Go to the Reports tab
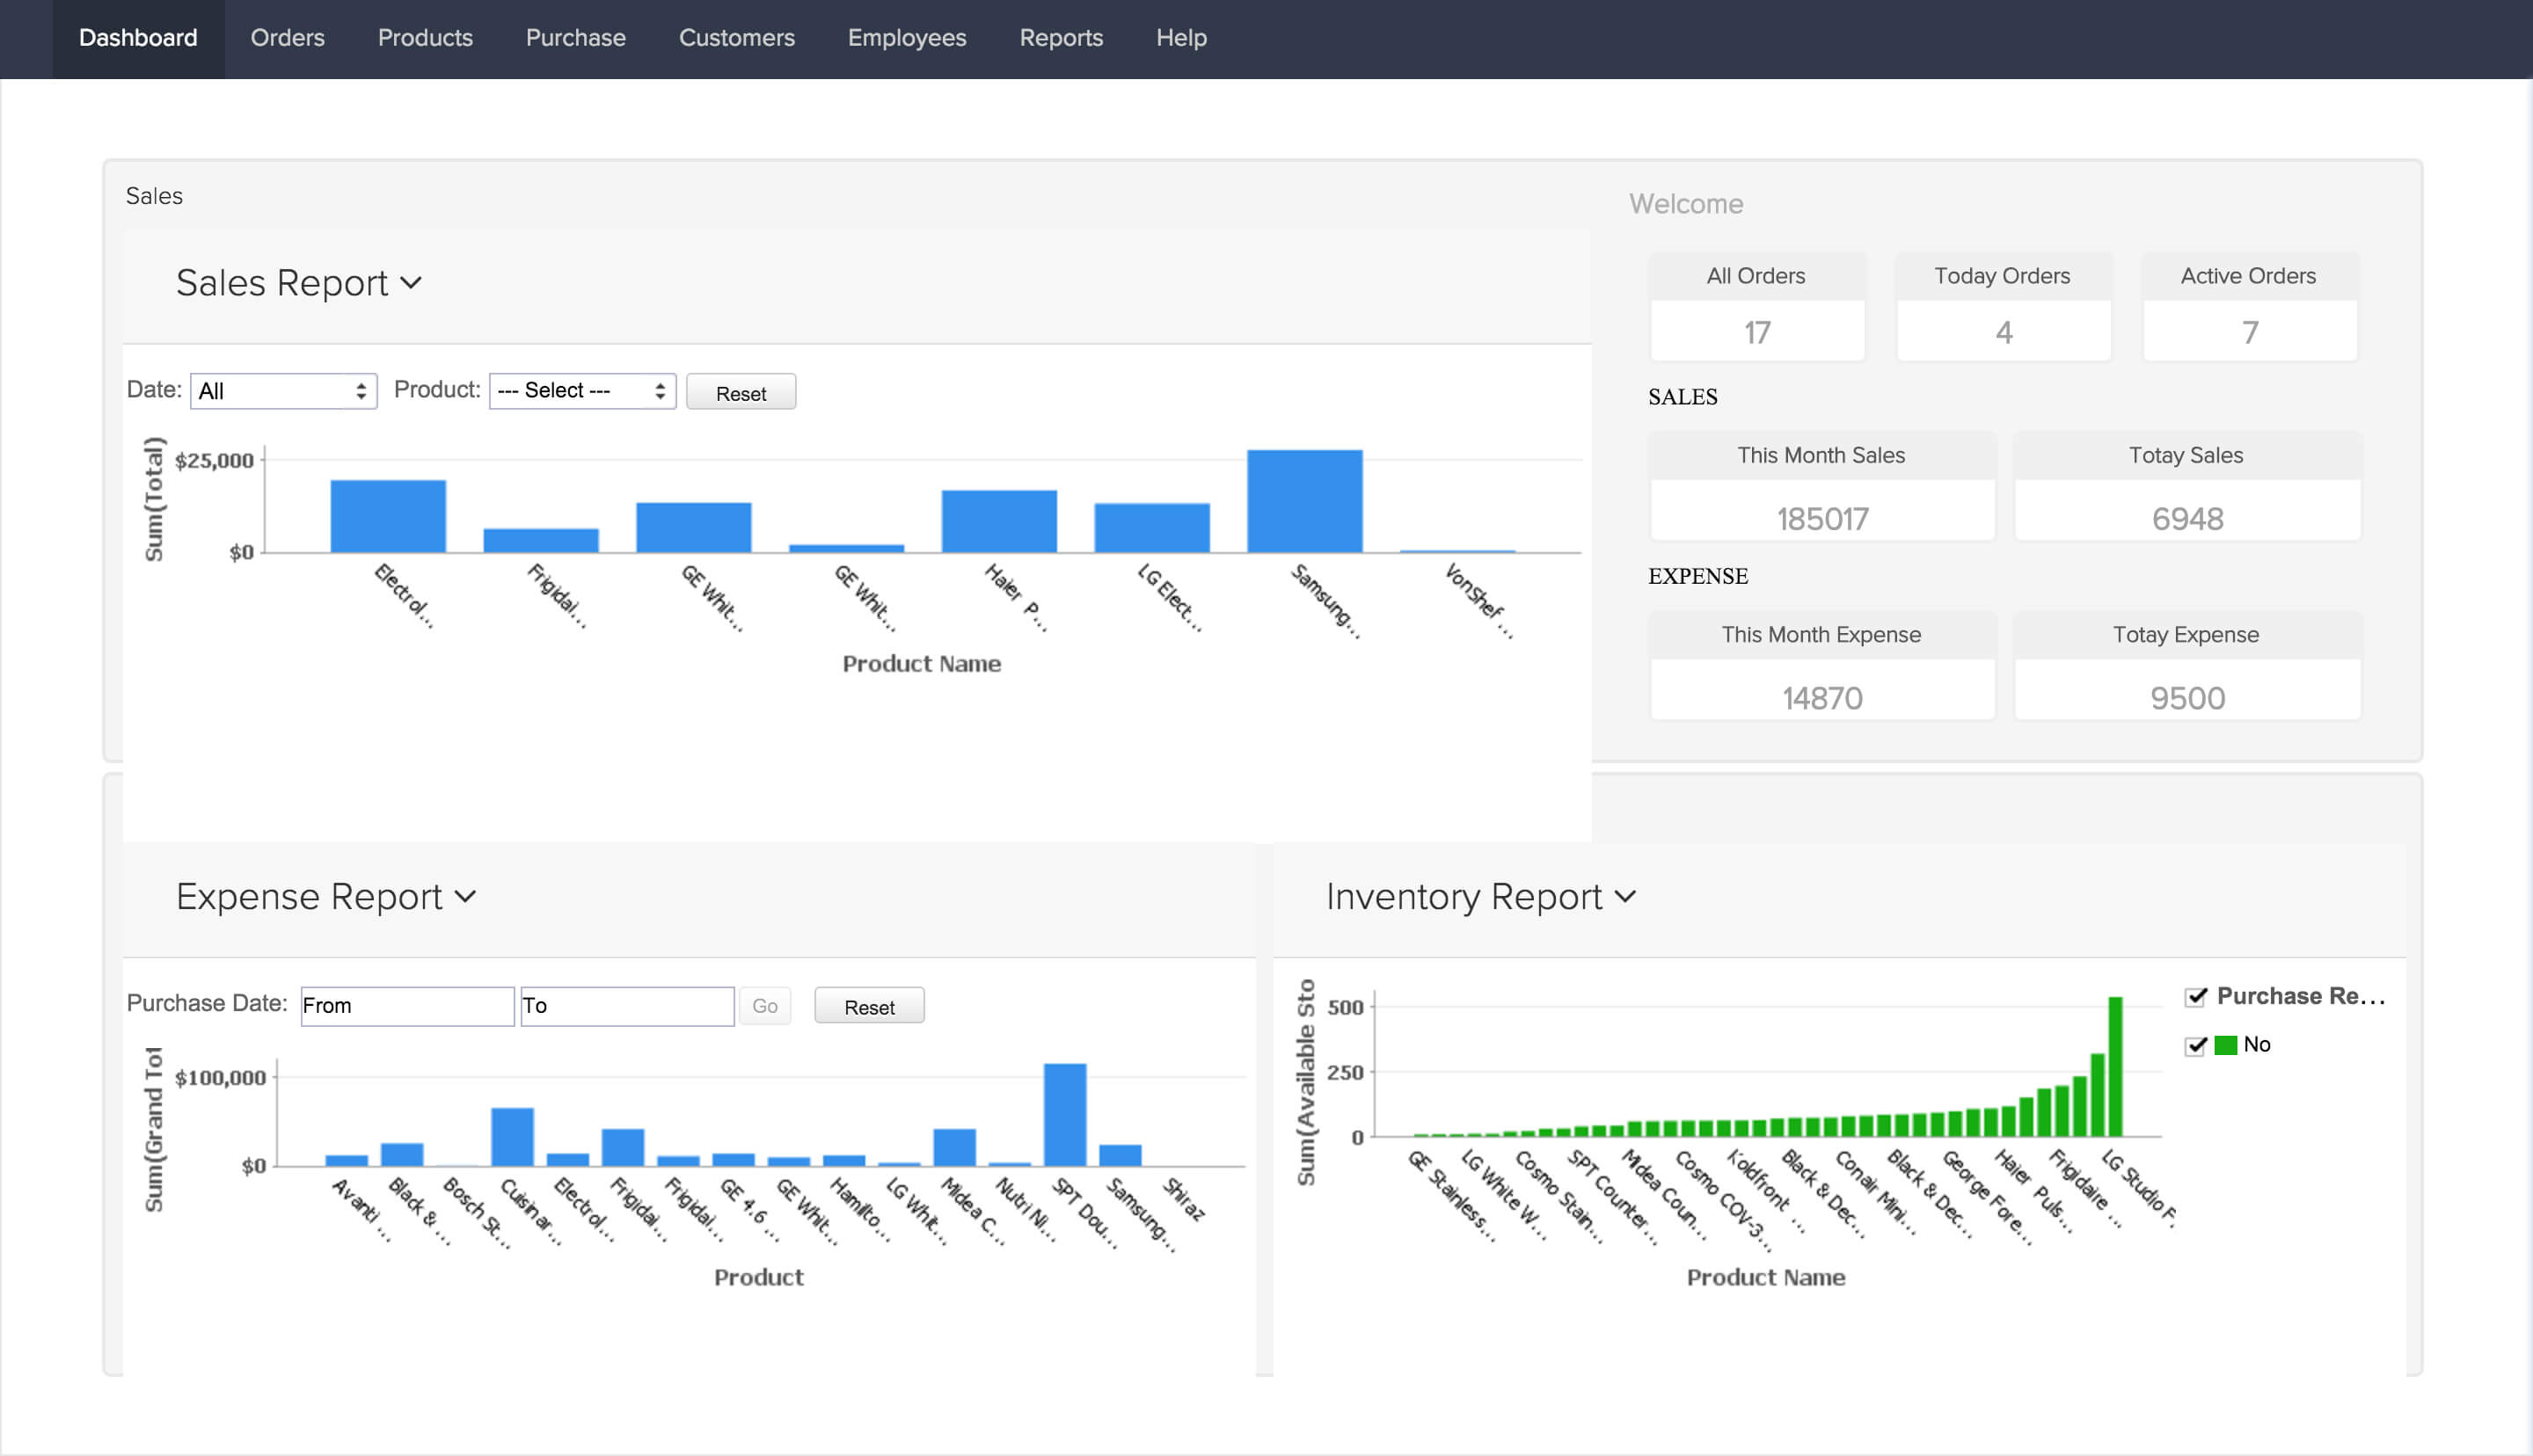 click(1060, 38)
